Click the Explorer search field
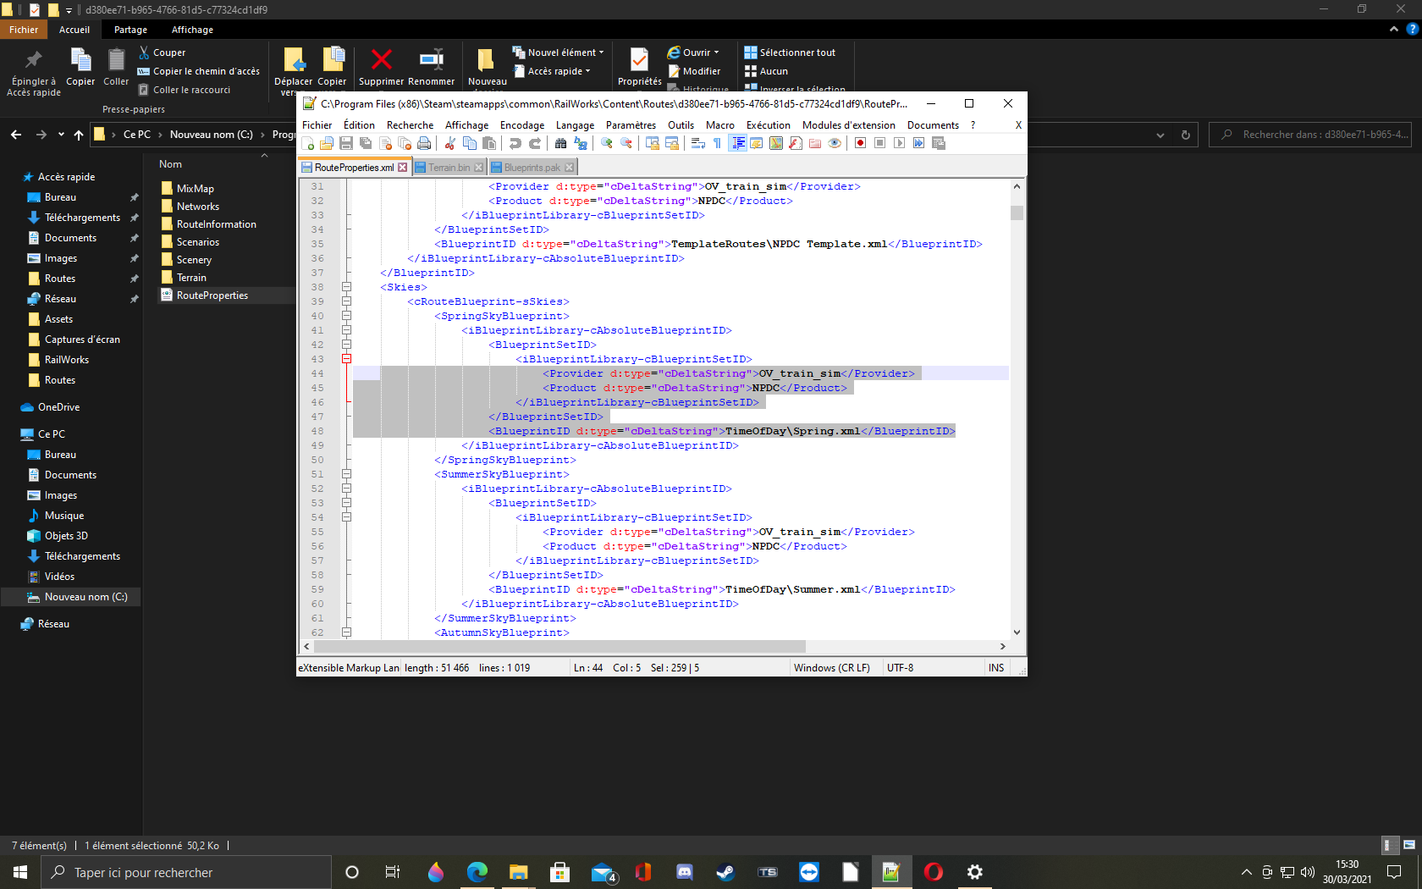Screen dimensions: 1422x889 tap(1310, 135)
